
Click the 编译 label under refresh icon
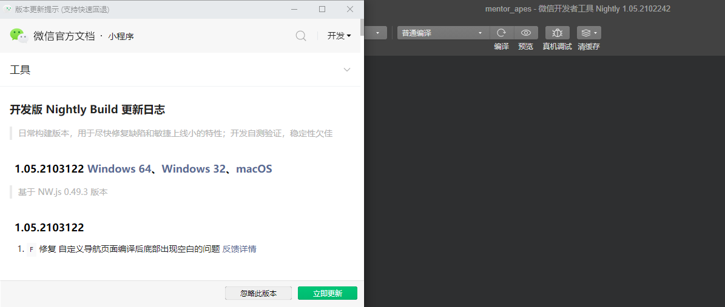501,47
